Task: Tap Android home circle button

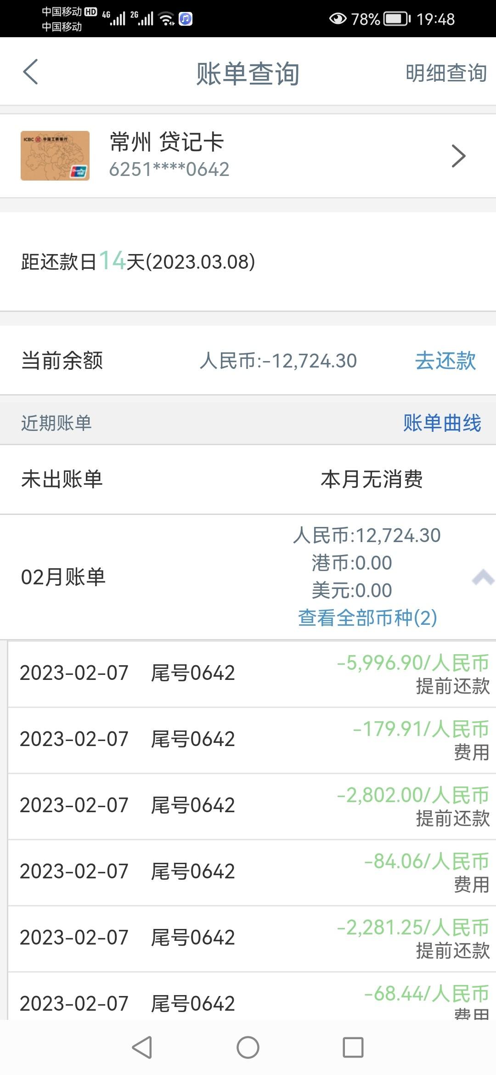Action: [x=248, y=1047]
